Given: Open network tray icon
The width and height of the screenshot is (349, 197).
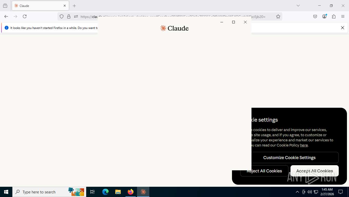Looking at the screenshot, I should point(316,192).
